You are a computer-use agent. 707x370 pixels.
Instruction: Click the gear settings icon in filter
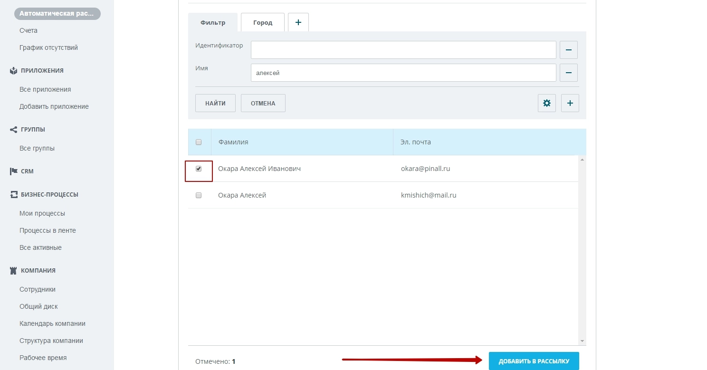point(546,103)
